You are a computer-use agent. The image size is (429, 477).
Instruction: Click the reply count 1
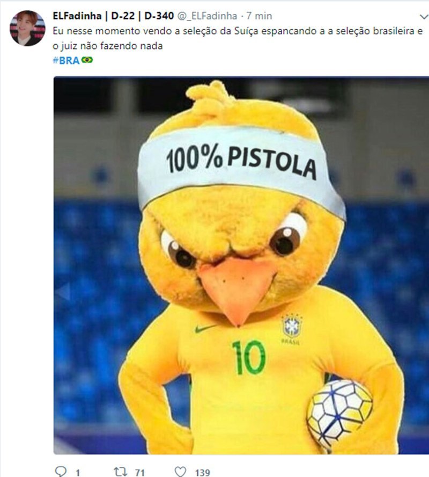pyautogui.click(x=78, y=473)
